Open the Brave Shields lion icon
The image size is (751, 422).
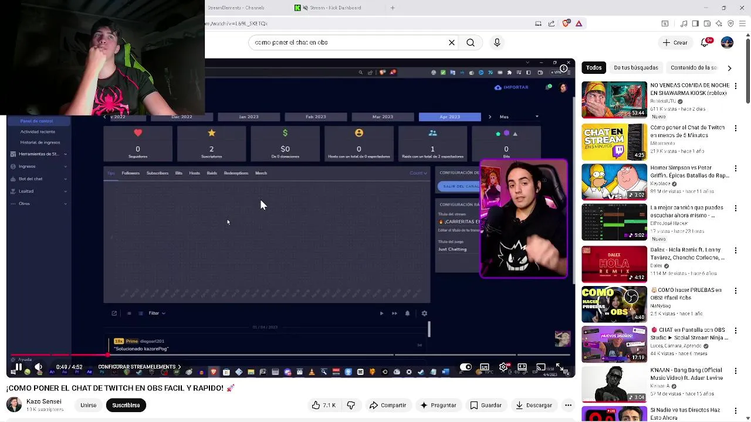(x=566, y=23)
